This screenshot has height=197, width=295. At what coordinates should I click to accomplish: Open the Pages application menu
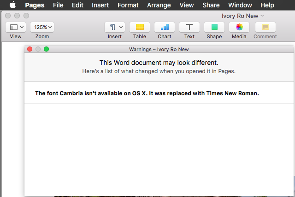pos(35,5)
